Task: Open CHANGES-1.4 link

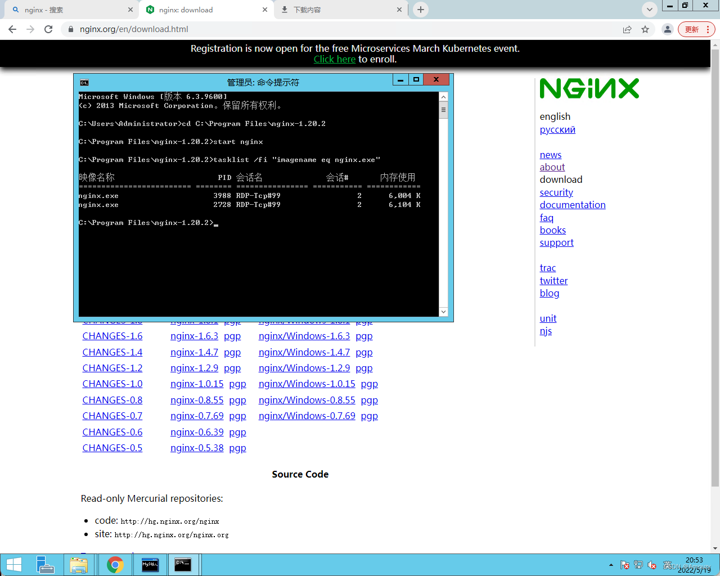Action: click(x=112, y=352)
